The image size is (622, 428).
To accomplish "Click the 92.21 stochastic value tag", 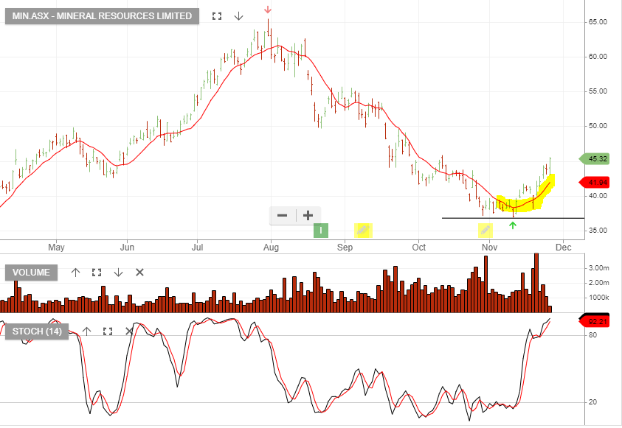I will click(x=594, y=321).
